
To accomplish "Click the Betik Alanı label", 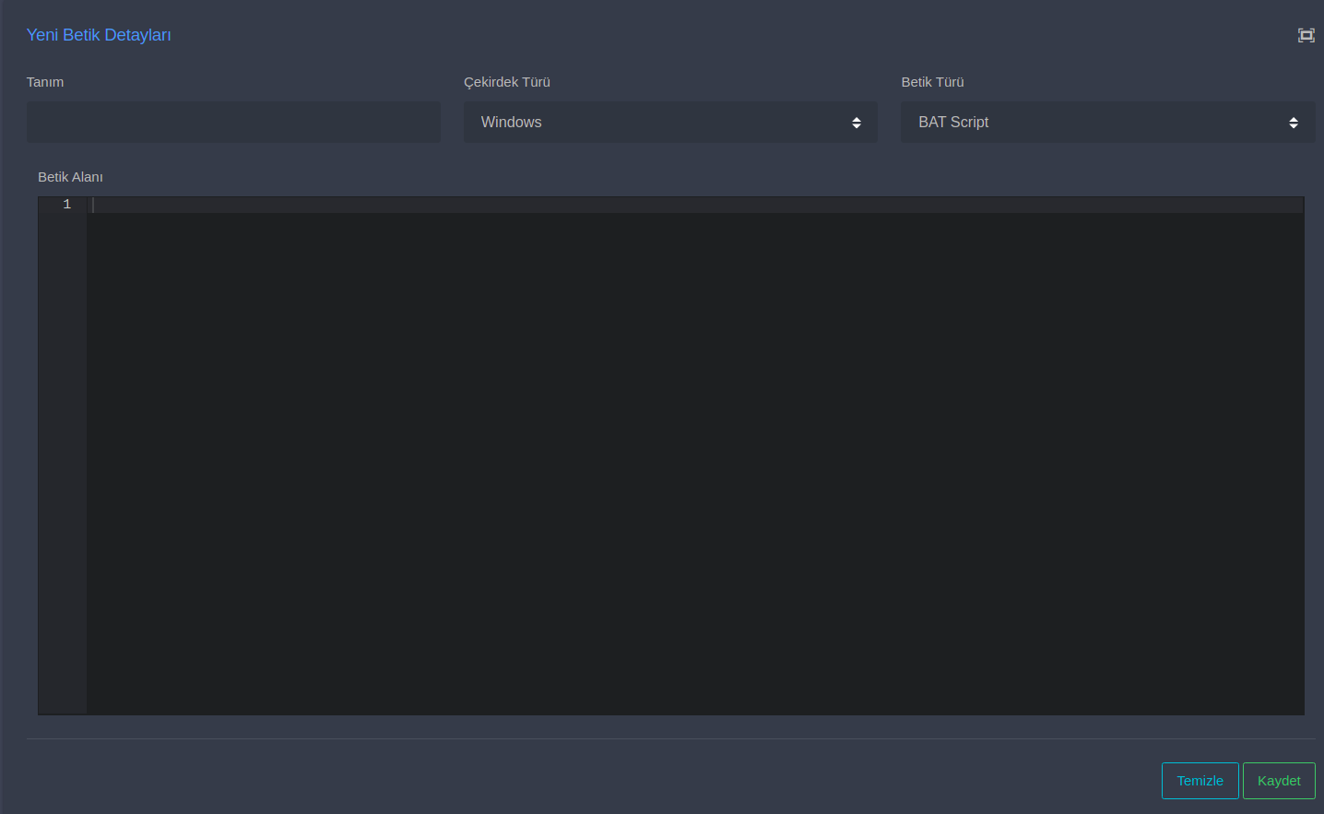I will click(70, 177).
